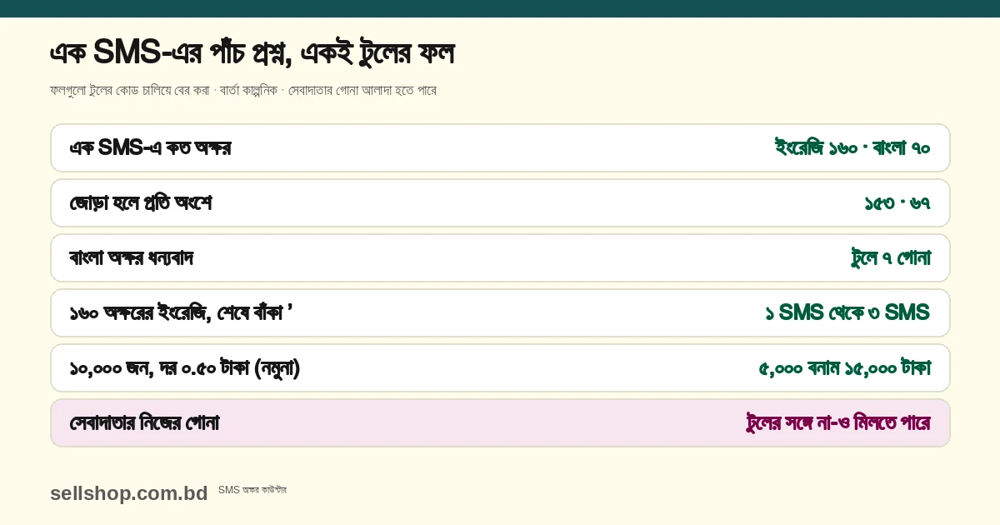Click the value 'টুলের সঙ্গে না-ও মিলতে পারে'
This screenshot has height=525, width=1000.
838,423
